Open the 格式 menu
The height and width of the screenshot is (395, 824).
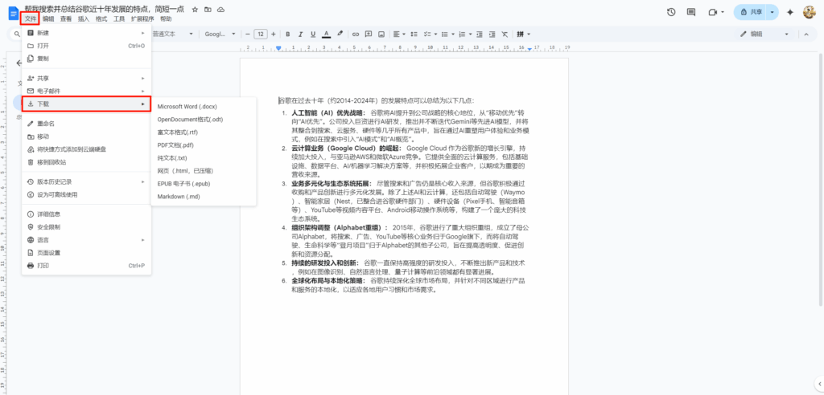coord(101,19)
